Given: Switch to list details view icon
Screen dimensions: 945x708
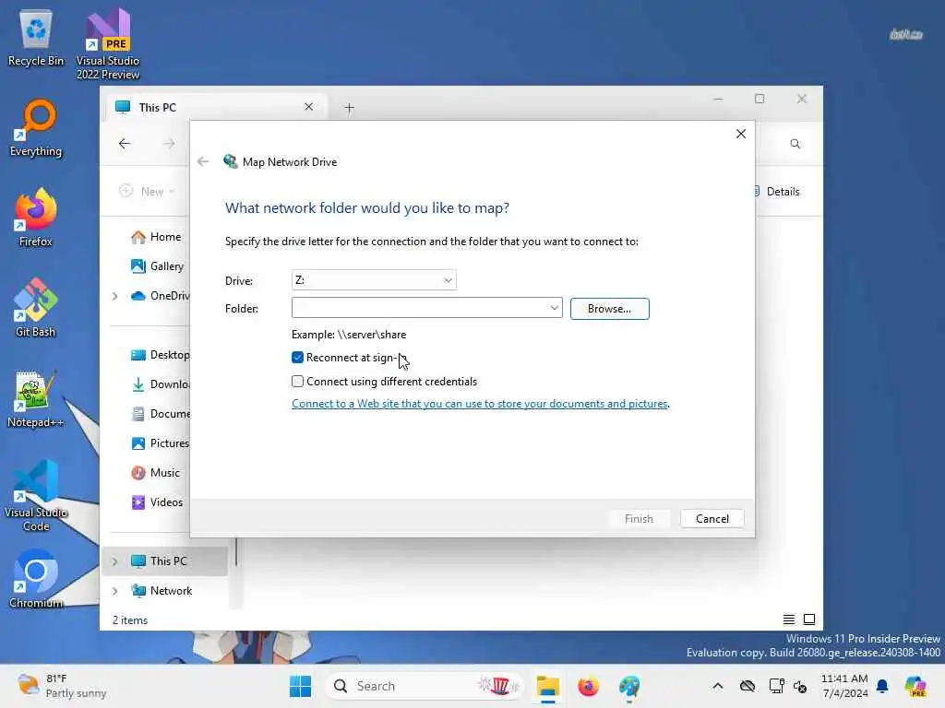Looking at the screenshot, I should coord(788,619).
